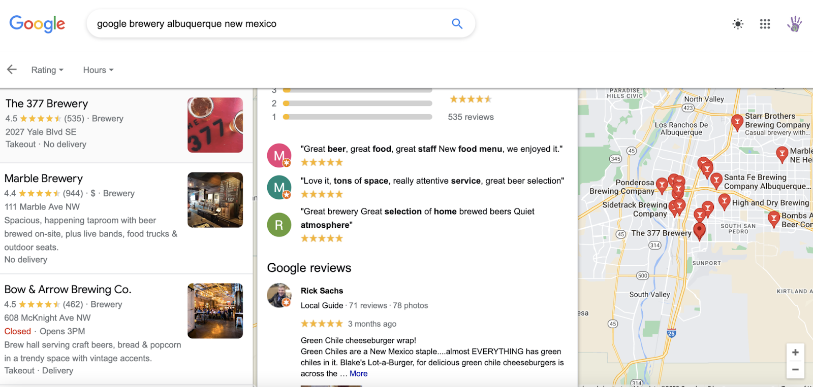This screenshot has height=387, width=813.
Task: Expand the Hours filter dropdown
Action: click(98, 70)
